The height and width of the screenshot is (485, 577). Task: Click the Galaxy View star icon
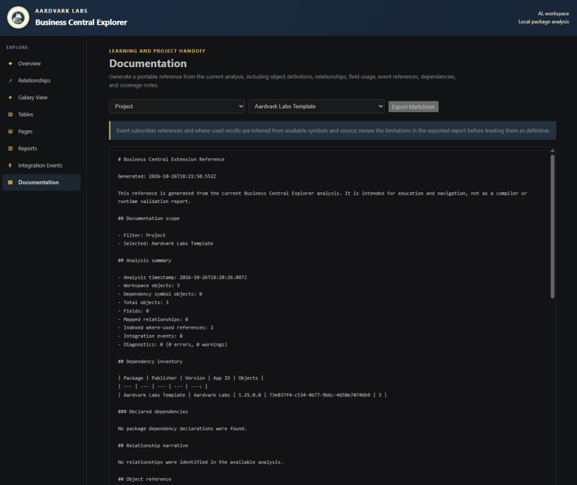coord(10,98)
